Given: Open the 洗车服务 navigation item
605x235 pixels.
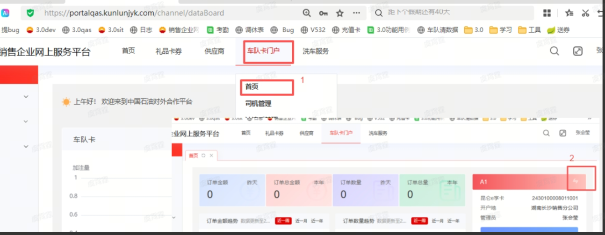Looking at the screenshot, I should pyautogui.click(x=316, y=51).
